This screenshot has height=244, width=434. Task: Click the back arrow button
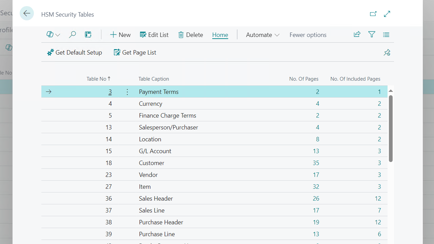point(27,14)
